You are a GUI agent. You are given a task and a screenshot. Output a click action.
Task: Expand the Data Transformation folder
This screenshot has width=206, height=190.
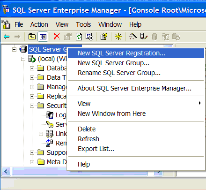tap(32, 78)
